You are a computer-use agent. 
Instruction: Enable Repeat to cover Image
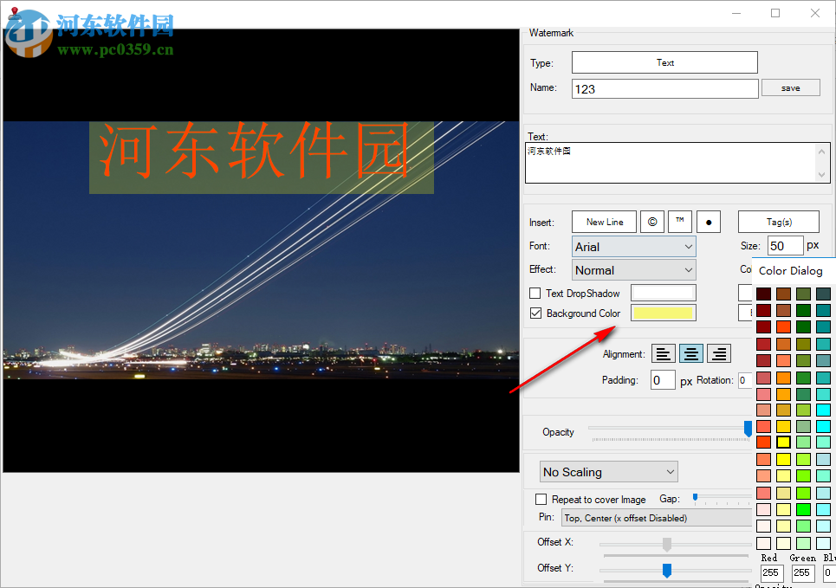[541, 499]
